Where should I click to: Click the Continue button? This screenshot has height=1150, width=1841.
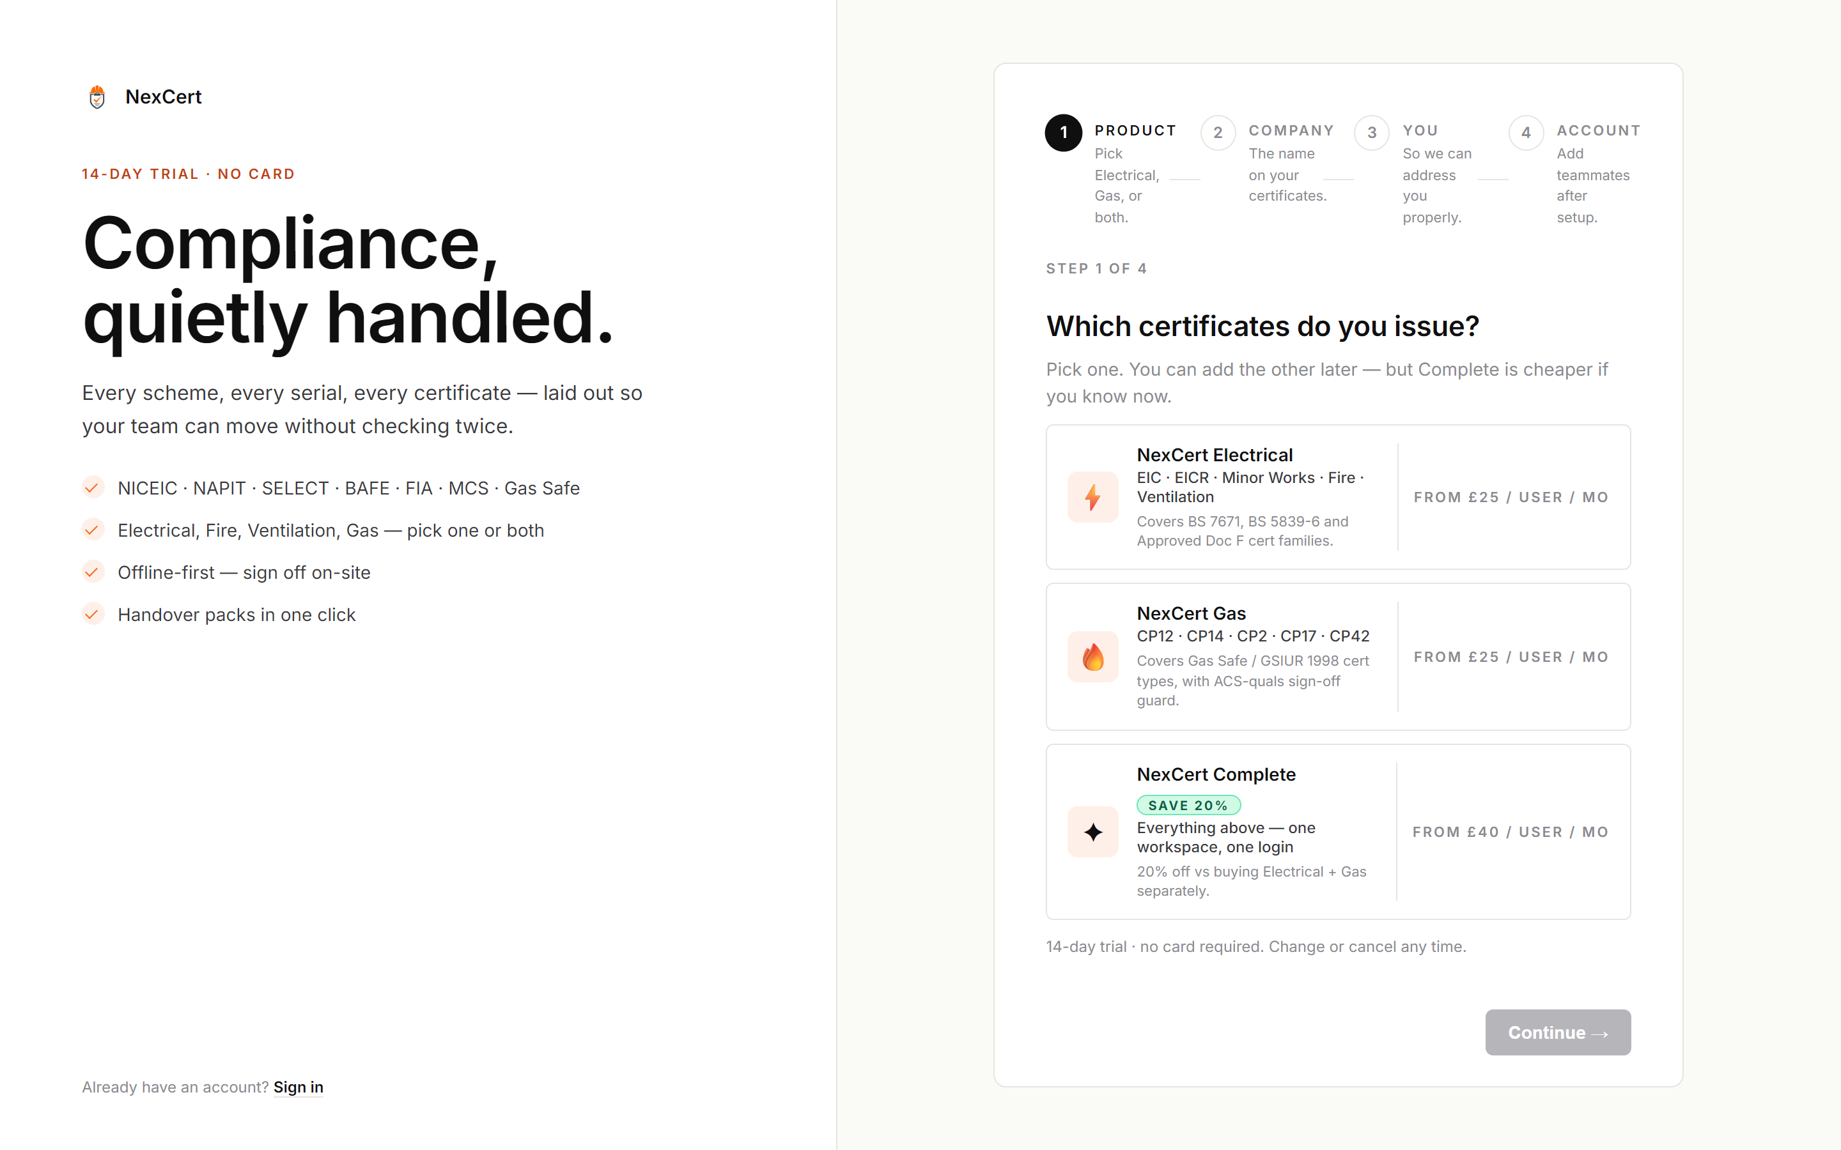[x=1557, y=1032]
